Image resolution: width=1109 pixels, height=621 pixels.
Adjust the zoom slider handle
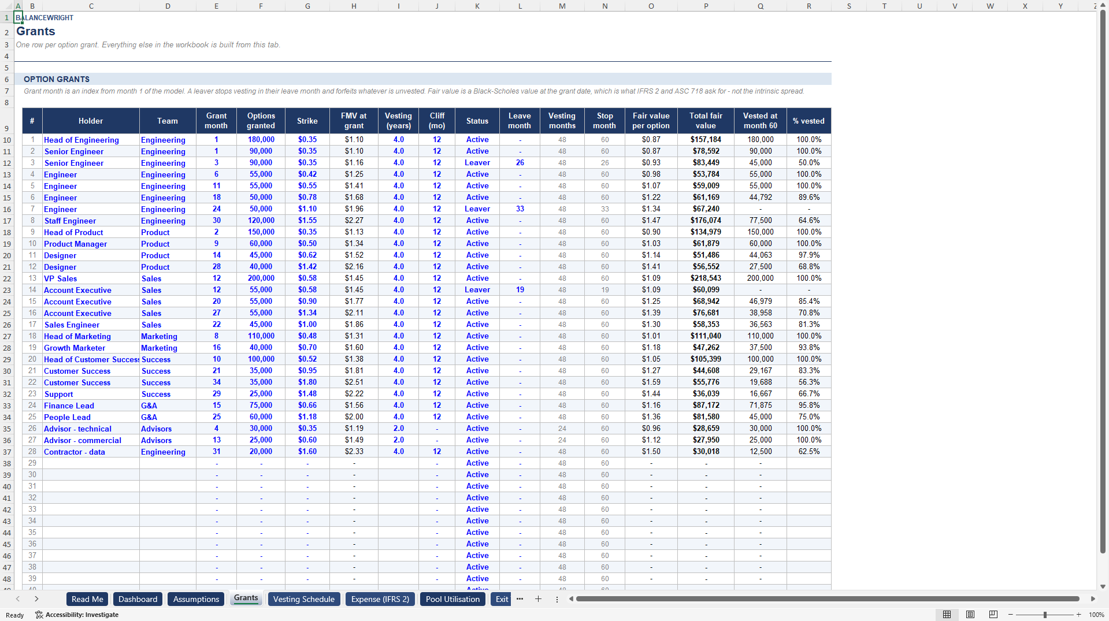(1045, 615)
